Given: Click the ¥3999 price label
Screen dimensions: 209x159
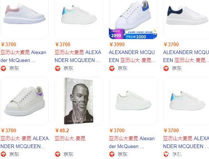Looking at the screenshot, I should (x=117, y=44).
